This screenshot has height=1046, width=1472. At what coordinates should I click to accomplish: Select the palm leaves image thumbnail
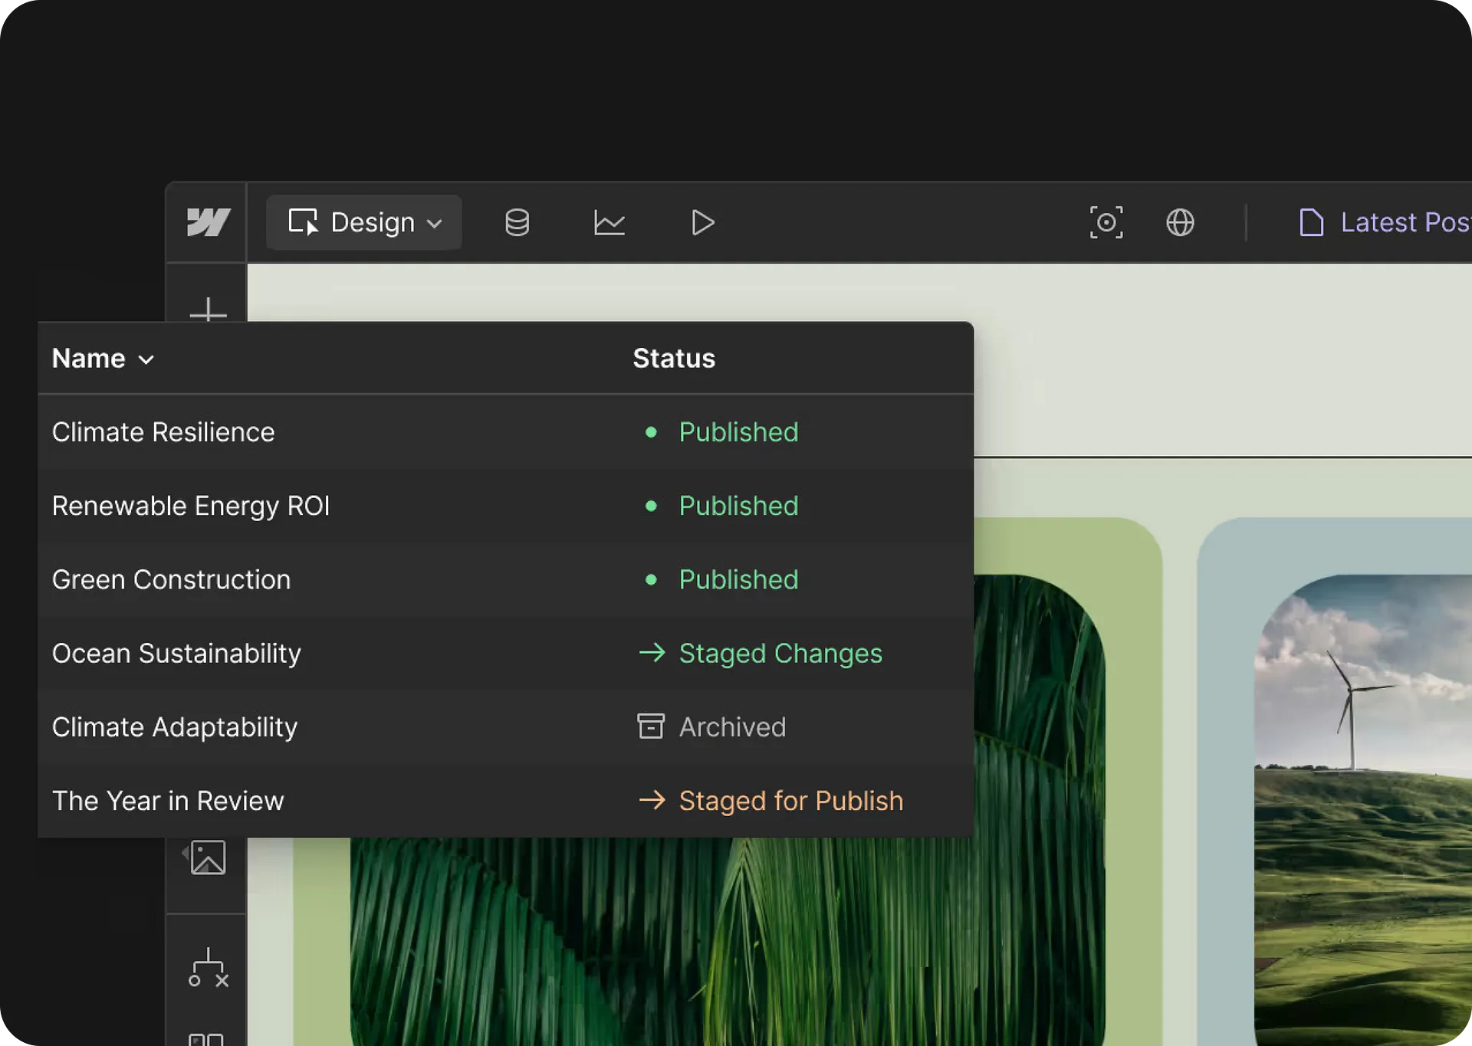tap(728, 941)
